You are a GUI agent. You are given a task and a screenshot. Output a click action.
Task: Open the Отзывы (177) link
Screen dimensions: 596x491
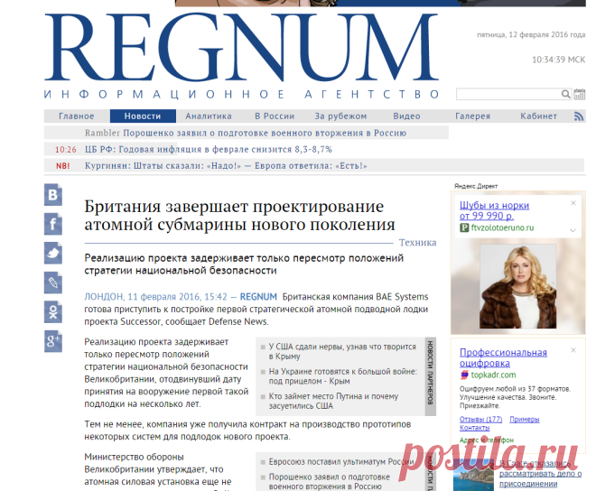[x=480, y=419]
